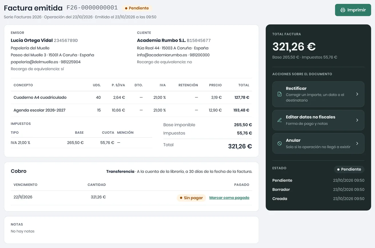Click the No hay notas text
This screenshot has width=375, height=248.
[23, 231]
